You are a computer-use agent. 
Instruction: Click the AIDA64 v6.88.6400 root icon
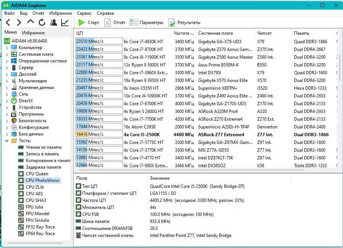(7, 41)
